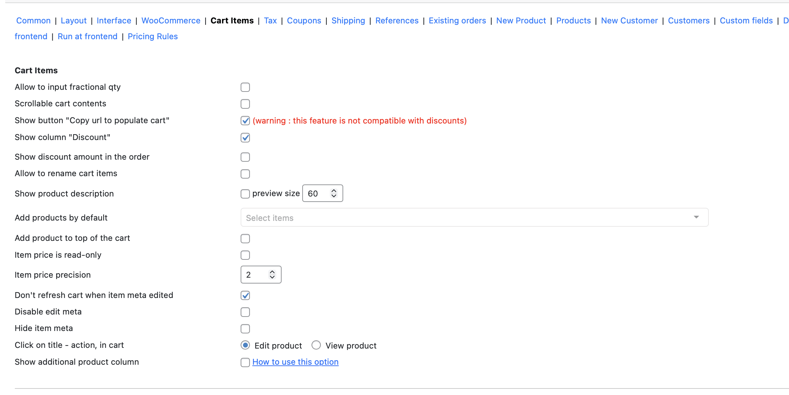The image size is (789, 395).
Task: Switch to the Tax settings tab
Action: [x=270, y=21]
